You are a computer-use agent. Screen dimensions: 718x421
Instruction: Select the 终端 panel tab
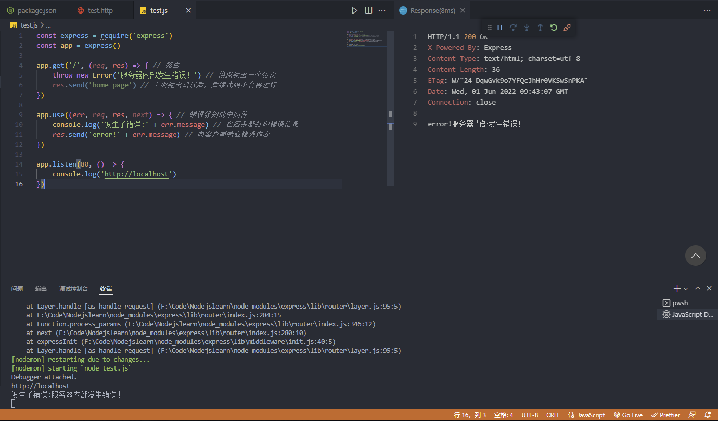click(x=106, y=289)
